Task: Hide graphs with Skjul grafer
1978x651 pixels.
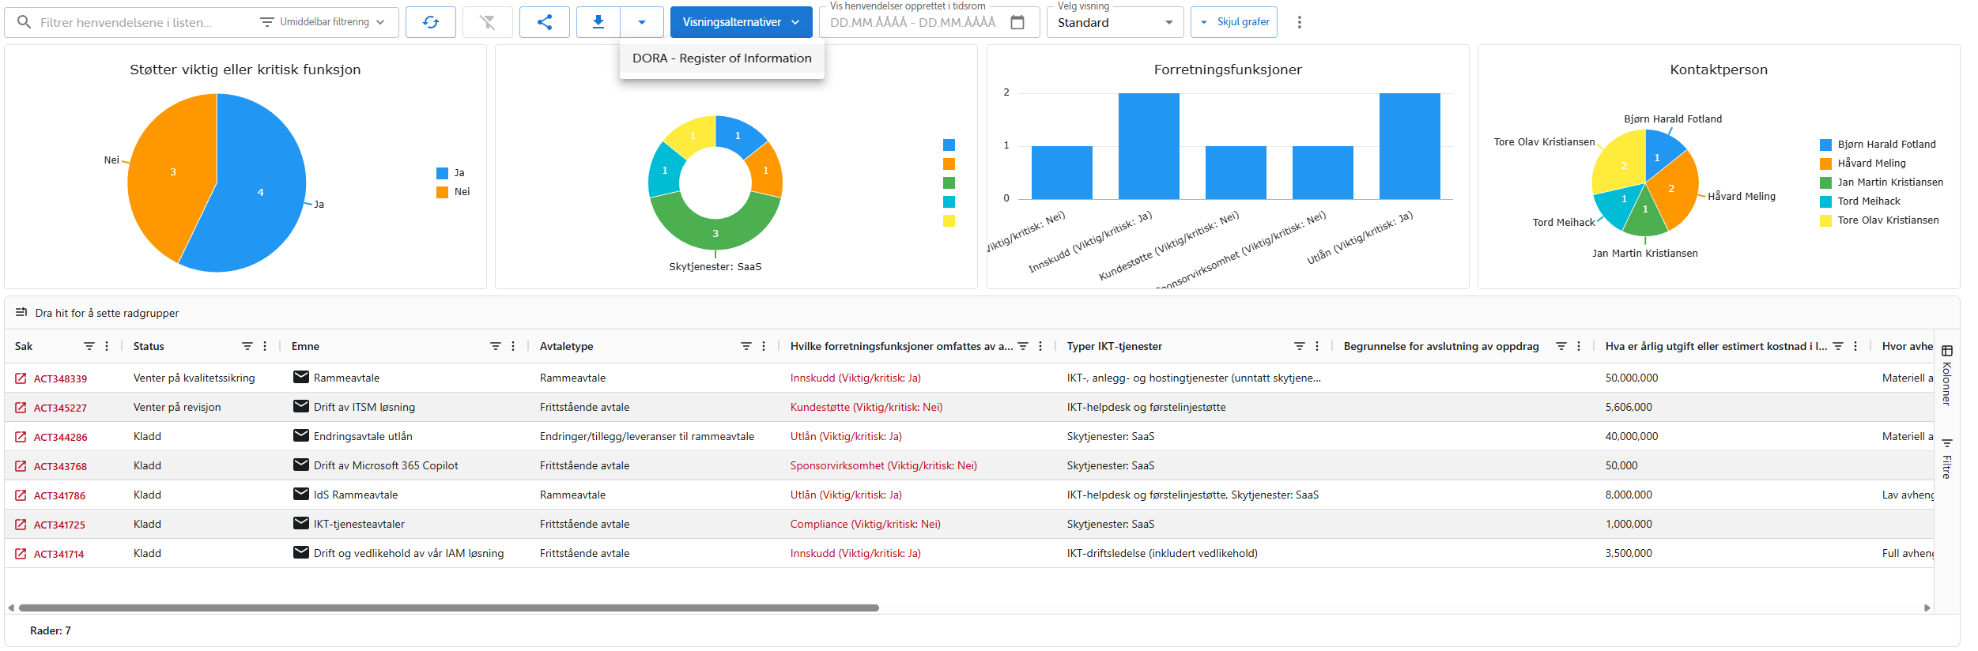Action: [1233, 22]
